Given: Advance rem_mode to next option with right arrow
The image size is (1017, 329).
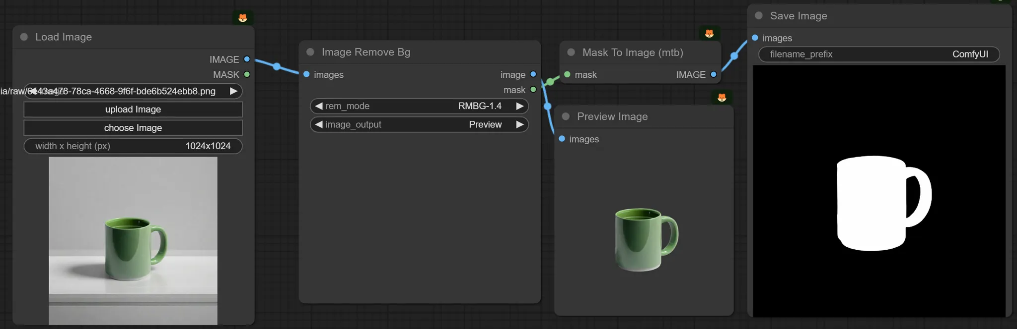Looking at the screenshot, I should (x=520, y=106).
